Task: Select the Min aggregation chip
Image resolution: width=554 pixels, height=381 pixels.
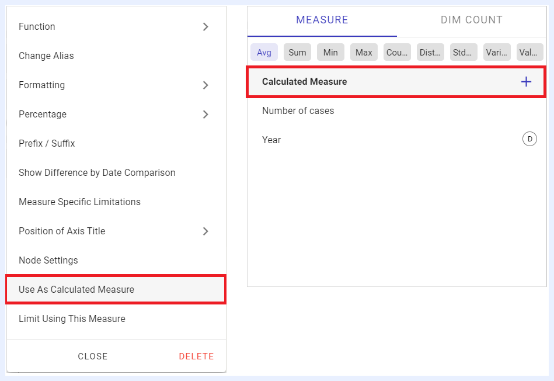Action: [330, 53]
